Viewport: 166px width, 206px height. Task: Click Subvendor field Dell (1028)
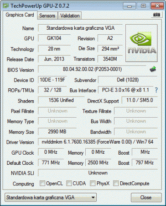pyautogui.click(x=128, y=80)
